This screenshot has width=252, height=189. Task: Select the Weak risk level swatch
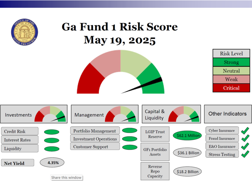point(231,79)
